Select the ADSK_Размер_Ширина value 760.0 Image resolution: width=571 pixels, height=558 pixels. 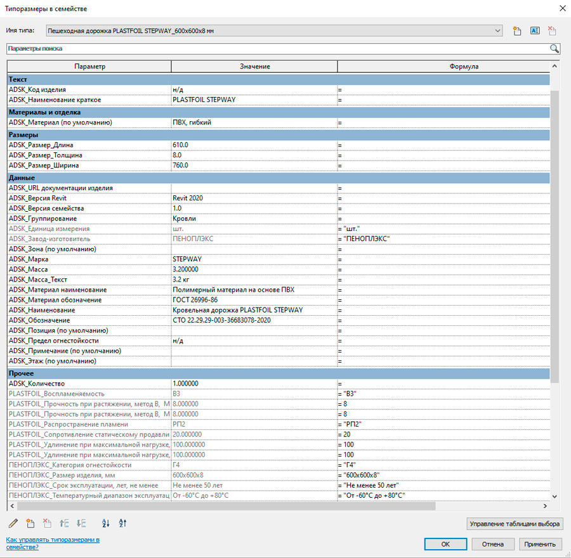(180, 165)
